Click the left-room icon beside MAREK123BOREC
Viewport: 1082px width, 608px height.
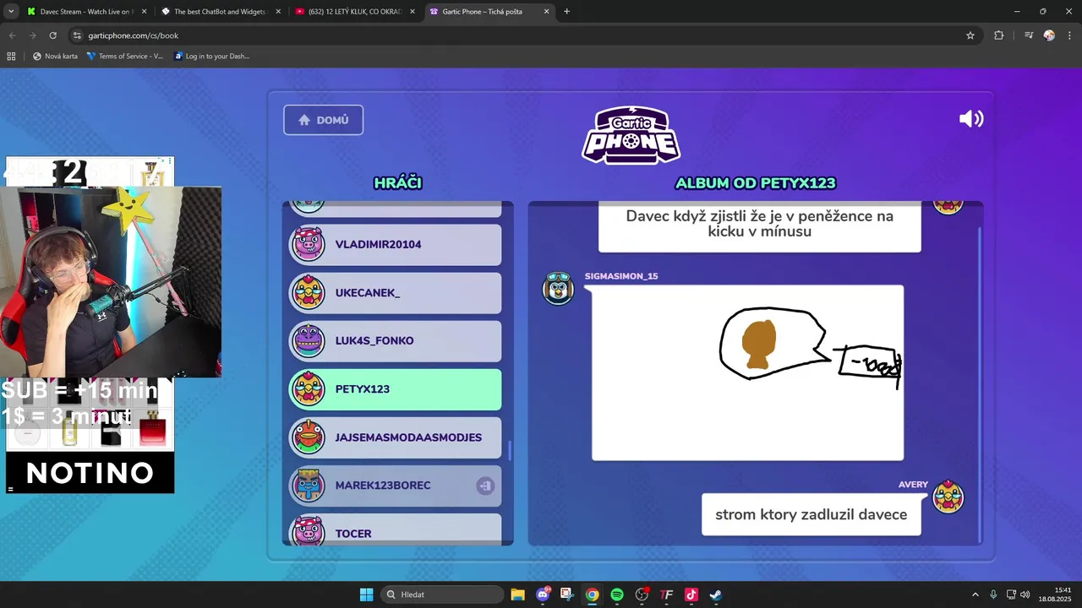click(x=485, y=486)
